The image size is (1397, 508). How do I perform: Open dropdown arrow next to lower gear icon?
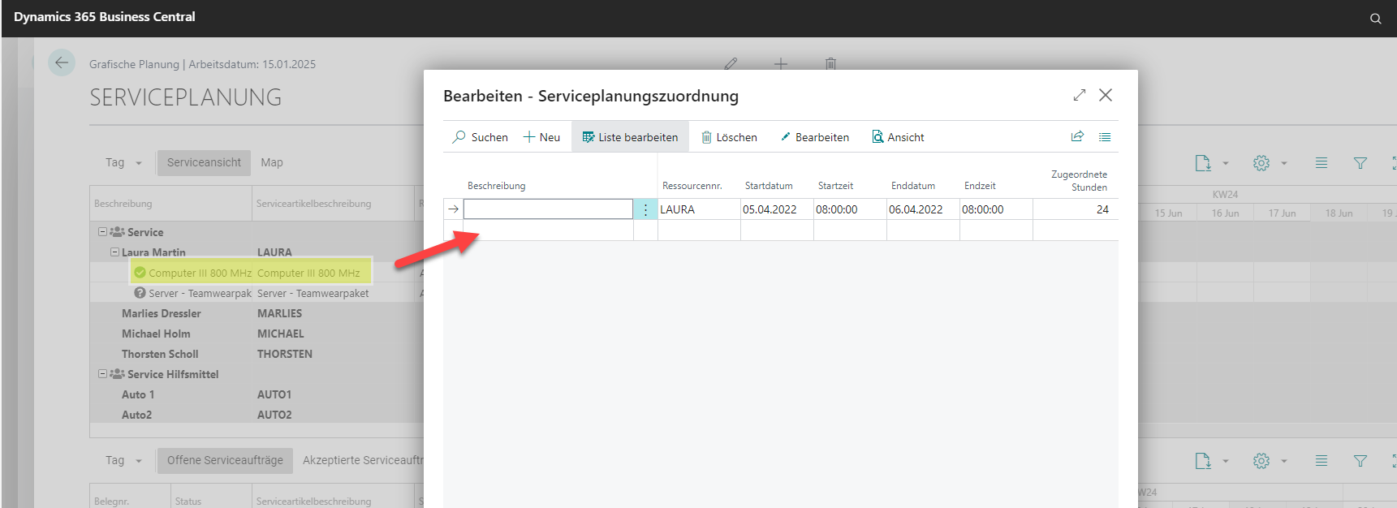[x=1284, y=461]
